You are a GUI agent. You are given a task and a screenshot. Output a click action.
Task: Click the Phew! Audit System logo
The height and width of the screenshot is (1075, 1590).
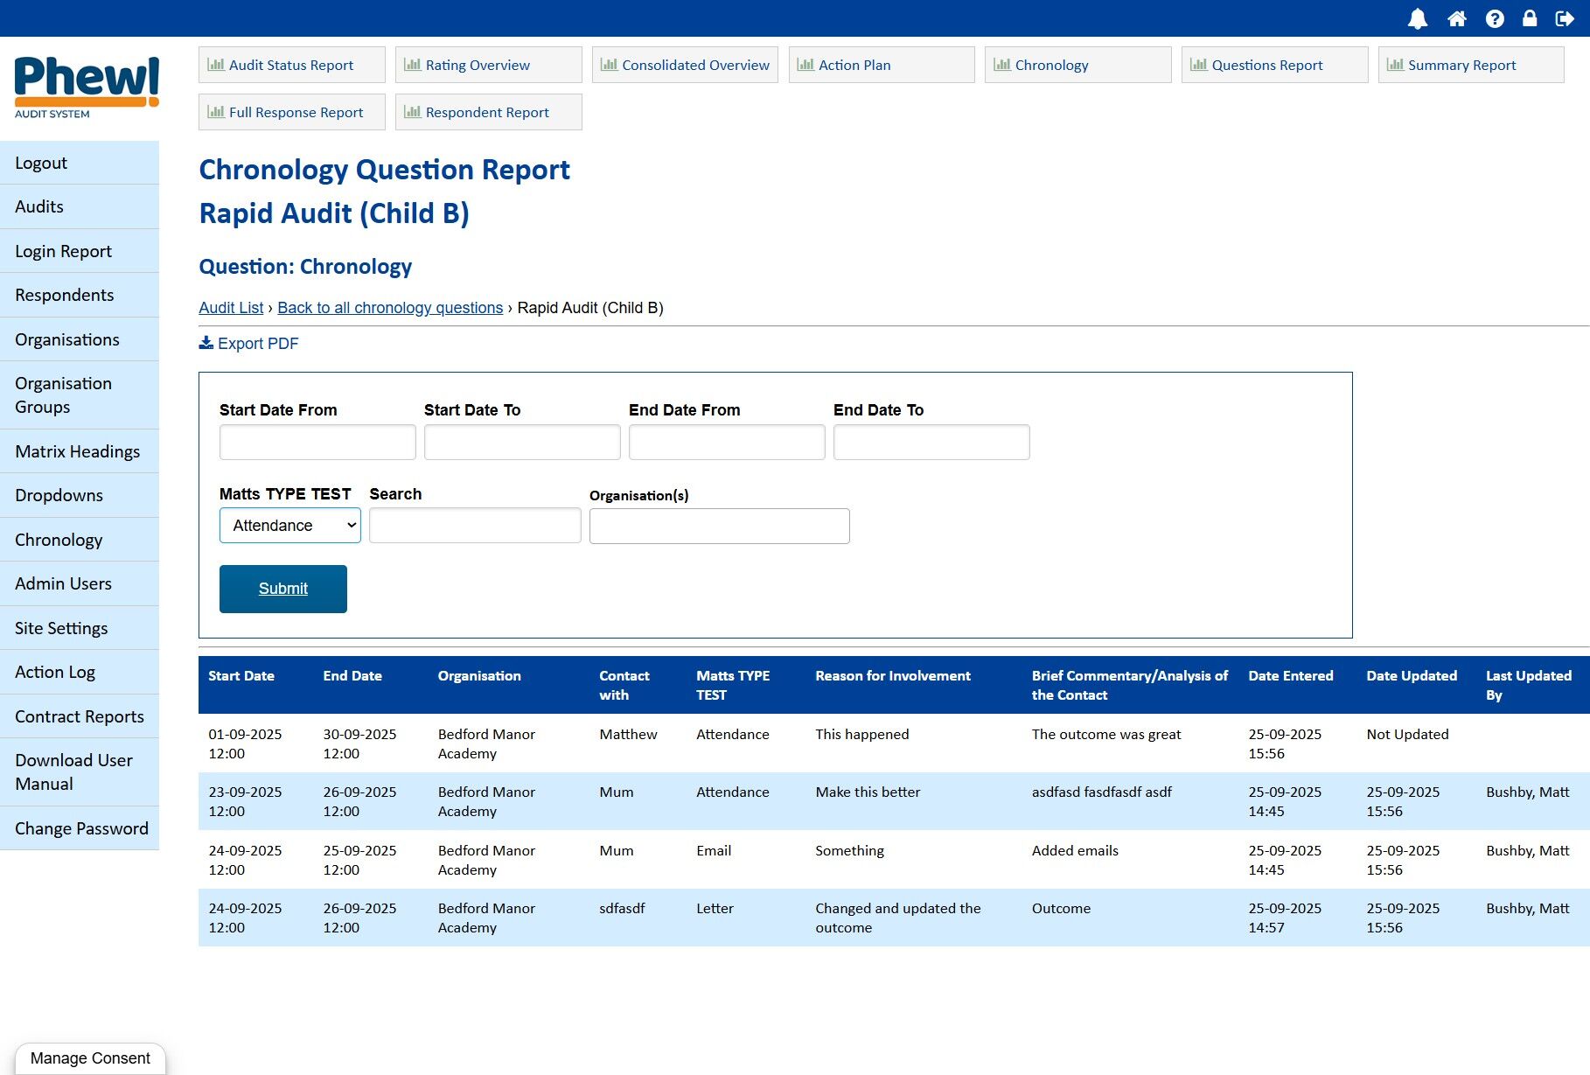pyautogui.click(x=87, y=87)
